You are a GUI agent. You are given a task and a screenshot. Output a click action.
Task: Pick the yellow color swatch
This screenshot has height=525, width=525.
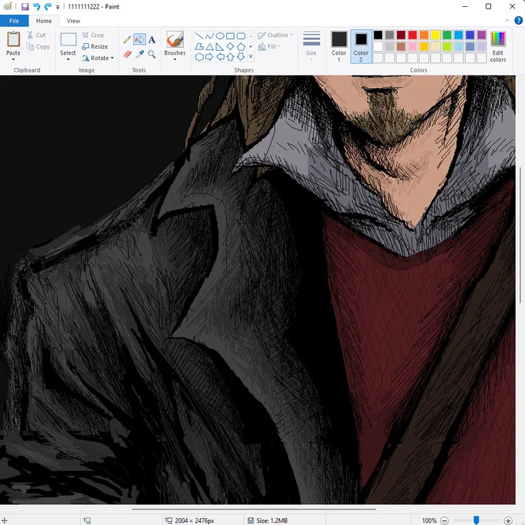click(435, 35)
